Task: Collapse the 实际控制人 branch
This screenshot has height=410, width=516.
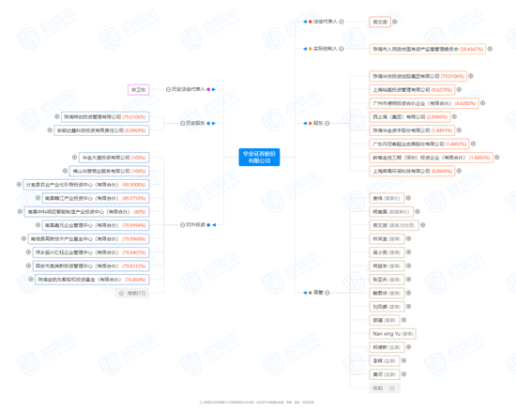Action: tap(341, 49)
